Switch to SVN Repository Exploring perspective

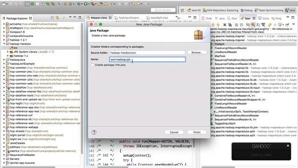point(220,10)
